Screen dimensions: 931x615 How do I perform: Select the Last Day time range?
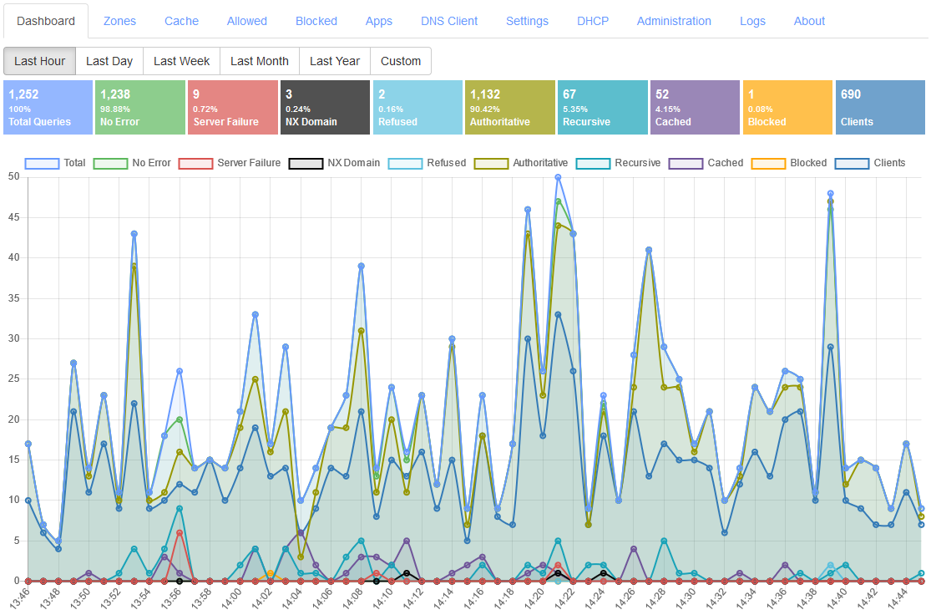(x=109, y=61)
